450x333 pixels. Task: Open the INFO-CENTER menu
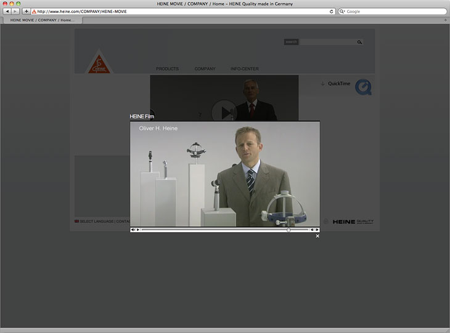pyautogui.click(x=245, y=69)
